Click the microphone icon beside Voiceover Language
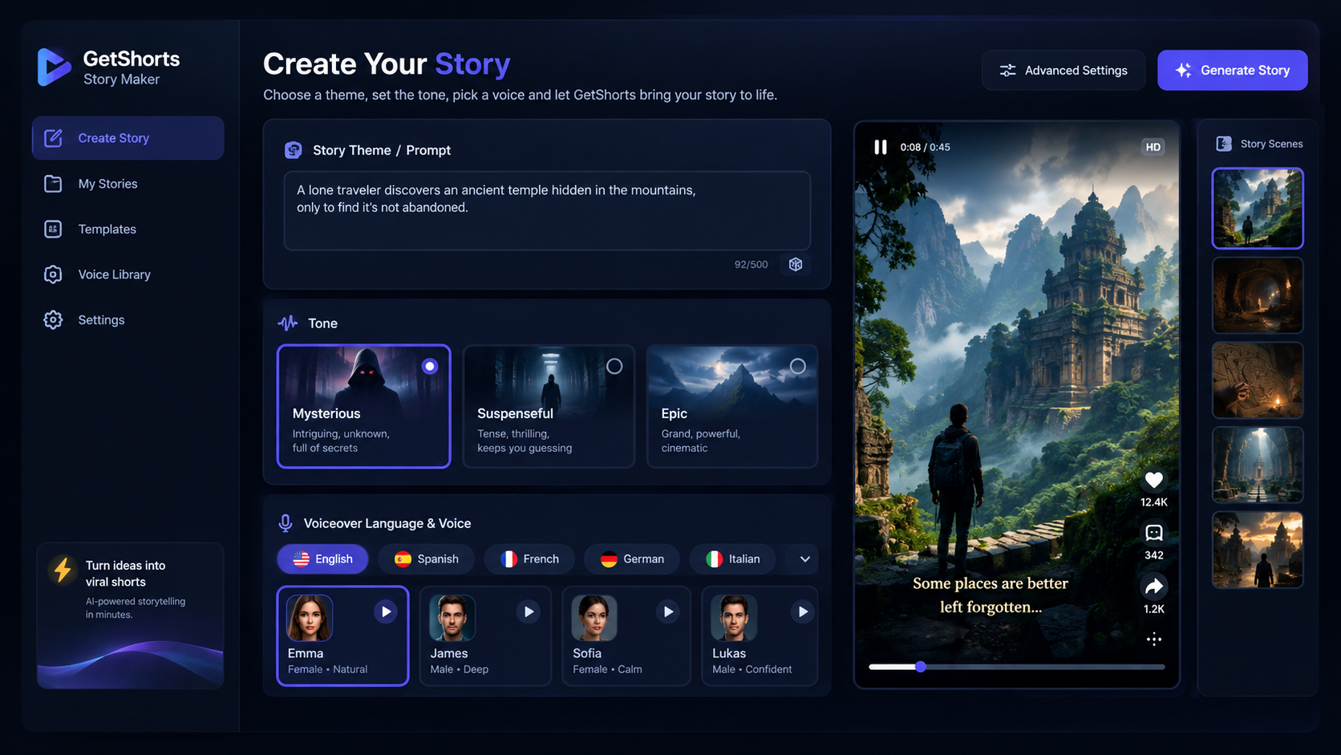Image resolution: width=1341 pixels, height=755 pixels. (285, 523)
